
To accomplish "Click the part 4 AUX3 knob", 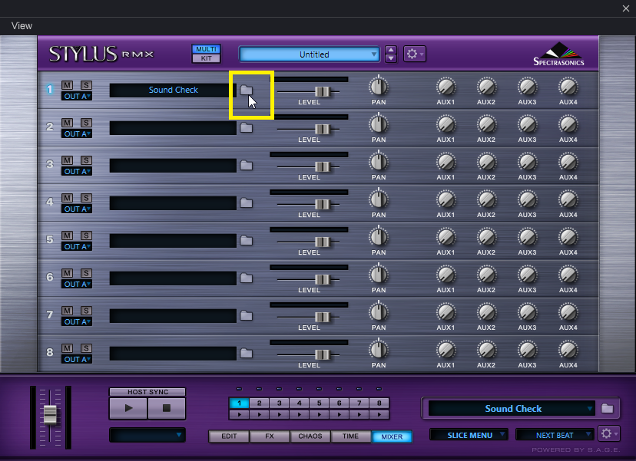I will click(x=527, y=199).
